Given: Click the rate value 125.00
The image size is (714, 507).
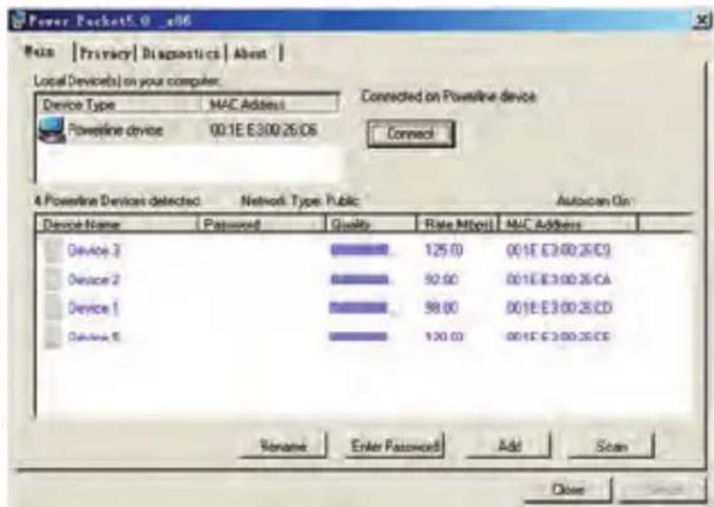Looking at the screenshot, I should coord(444,251).
